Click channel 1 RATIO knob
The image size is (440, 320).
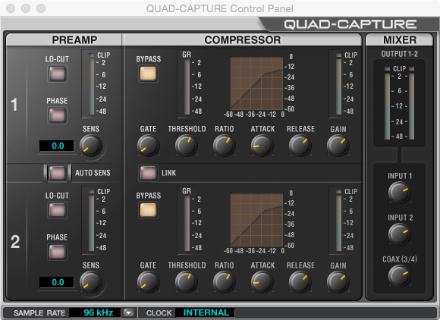[x=225, y=146]
